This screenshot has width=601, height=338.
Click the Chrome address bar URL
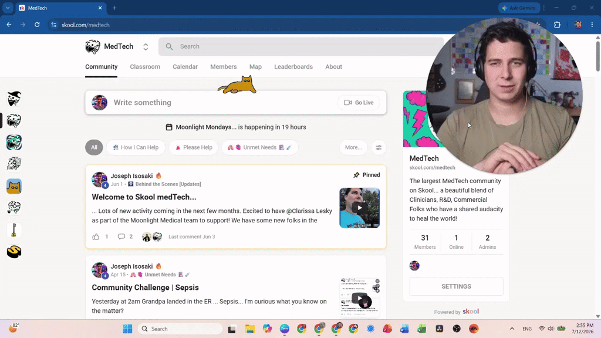[x=86, y=25]
